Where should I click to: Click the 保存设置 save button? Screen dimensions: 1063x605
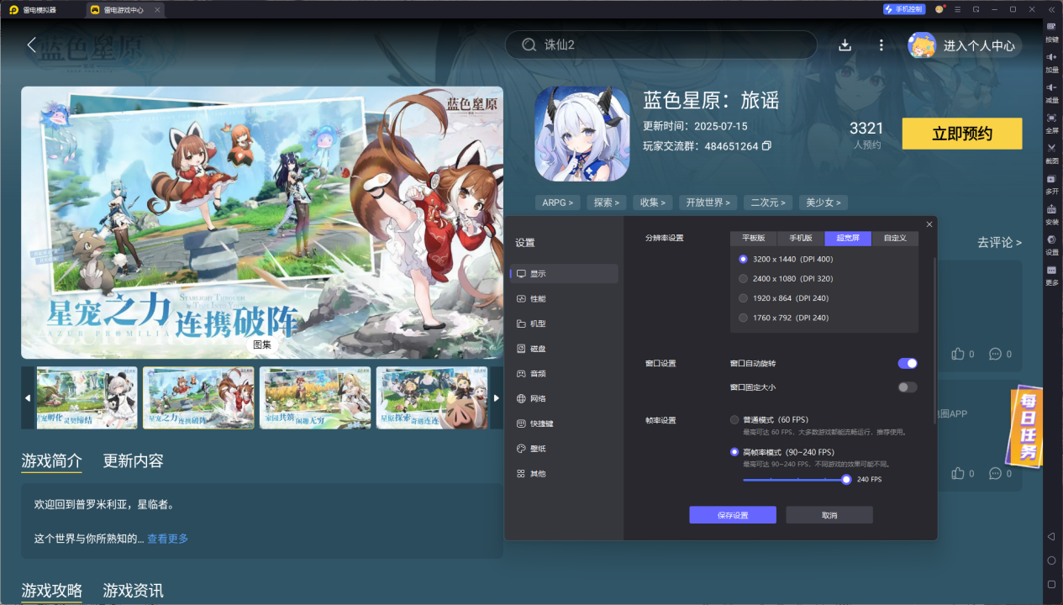[x=733, y=515]
